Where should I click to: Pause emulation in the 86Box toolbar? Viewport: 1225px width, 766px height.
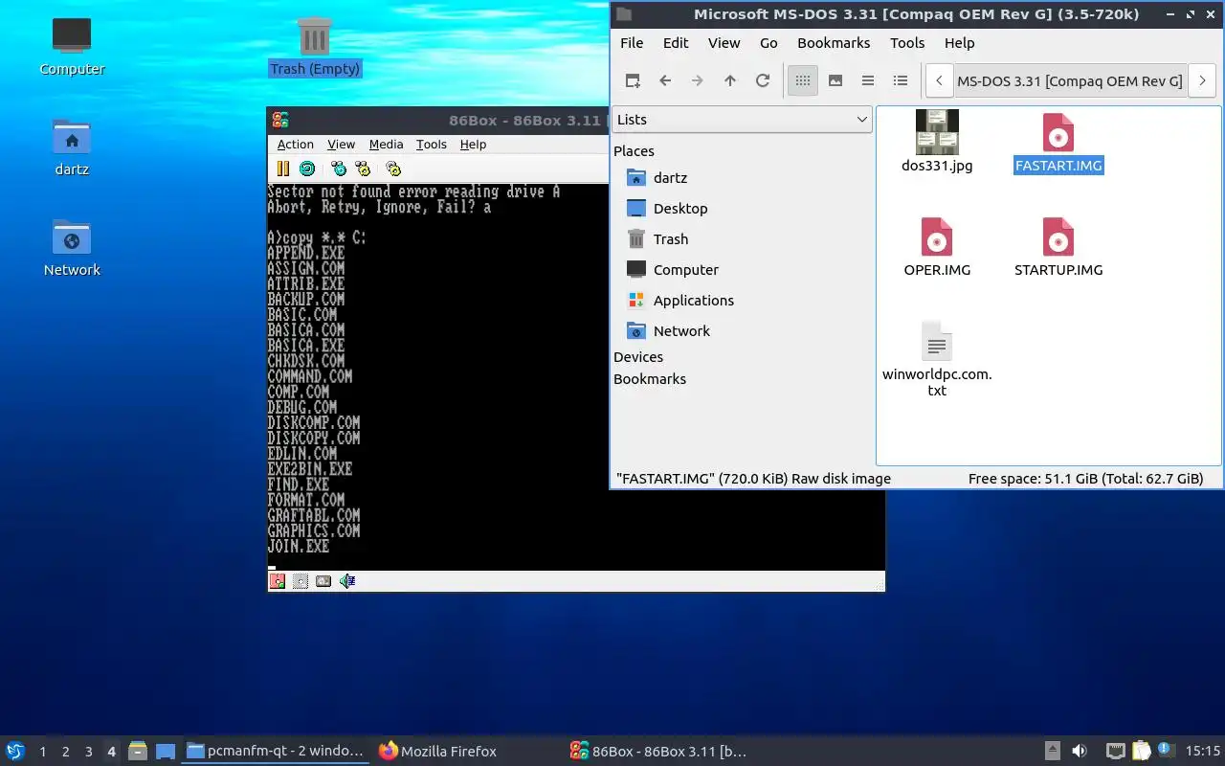coord(282,169)
